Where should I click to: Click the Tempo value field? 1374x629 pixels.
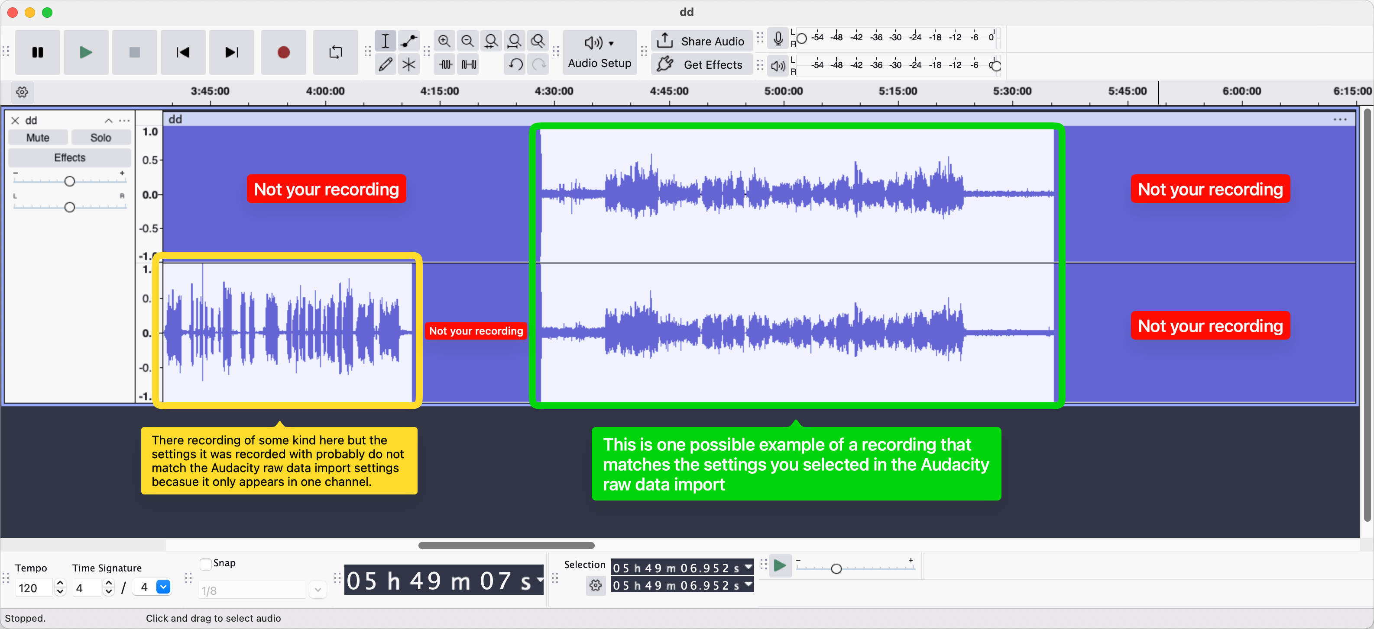tap(34, 588)
